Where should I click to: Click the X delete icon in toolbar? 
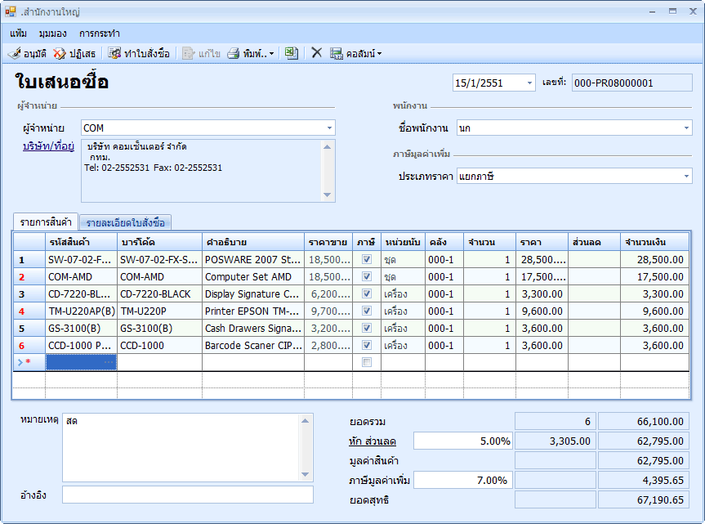coord(316,53)
